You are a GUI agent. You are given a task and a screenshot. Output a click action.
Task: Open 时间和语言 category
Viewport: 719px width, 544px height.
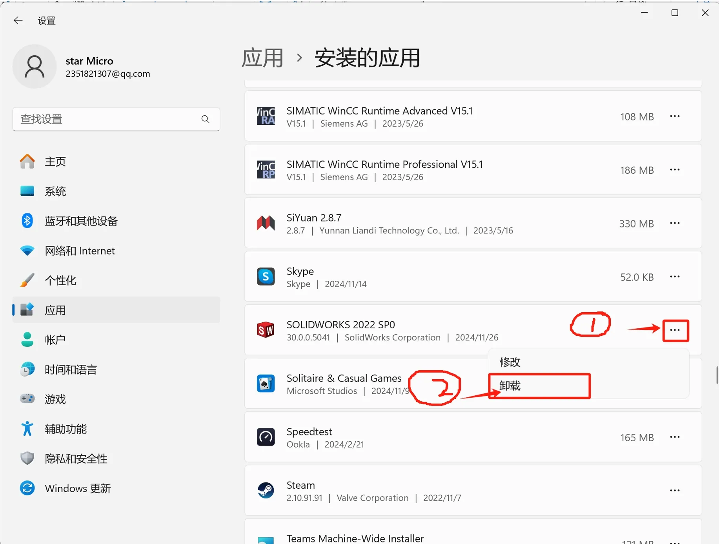point(116,369)
